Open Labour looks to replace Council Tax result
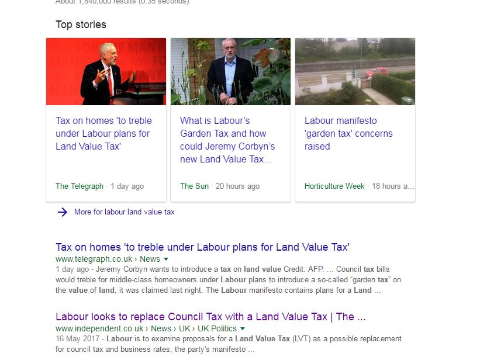The height and width of the screenshot is (360, 487). tap(210, 317)
